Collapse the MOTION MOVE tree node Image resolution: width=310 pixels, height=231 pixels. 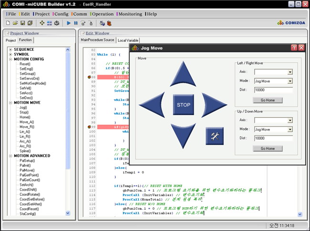pyautogui.click(x=10, y=102)
